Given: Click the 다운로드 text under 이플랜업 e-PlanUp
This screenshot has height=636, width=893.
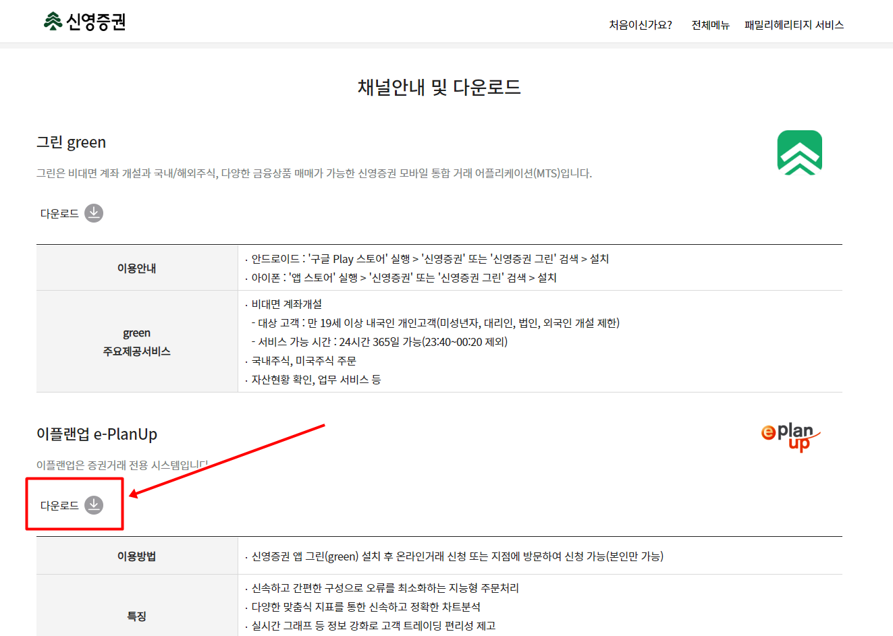Looking at the screenshot, I should click(59, 505).
